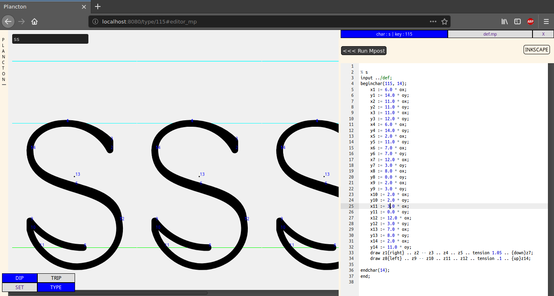Open the page actions three-dot menu
The image size is (554, 296).
pos(433,21)
